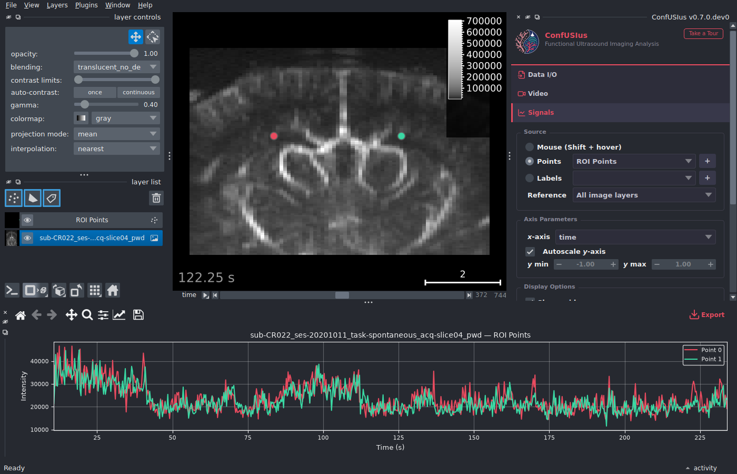Add new points layer with plus button
The height and width of the screenshot is (474, 737).
pyautogui.click(x=708, y=161)
